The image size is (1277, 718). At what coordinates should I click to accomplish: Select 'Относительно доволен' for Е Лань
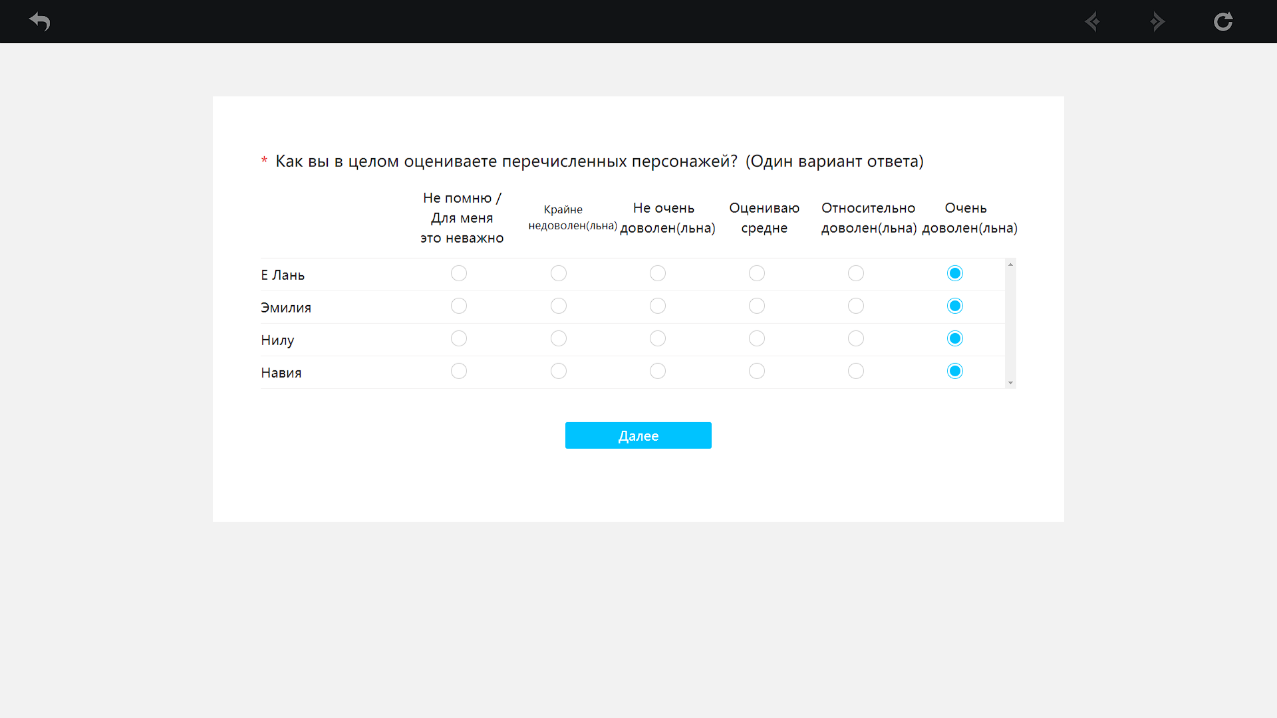(x=856, y=273)
